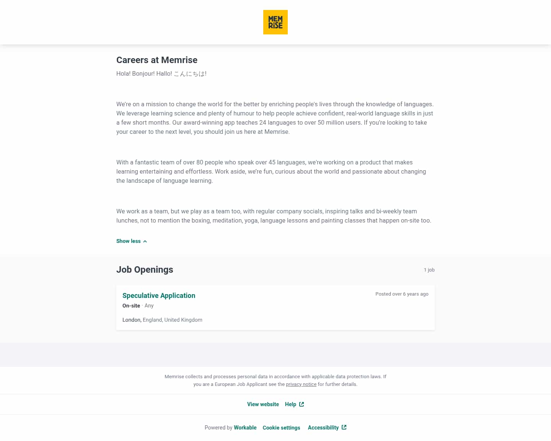The height and width of the screenshot is (441, 551).
Task: Click the "1 job" count label
Action: [429, 270]
